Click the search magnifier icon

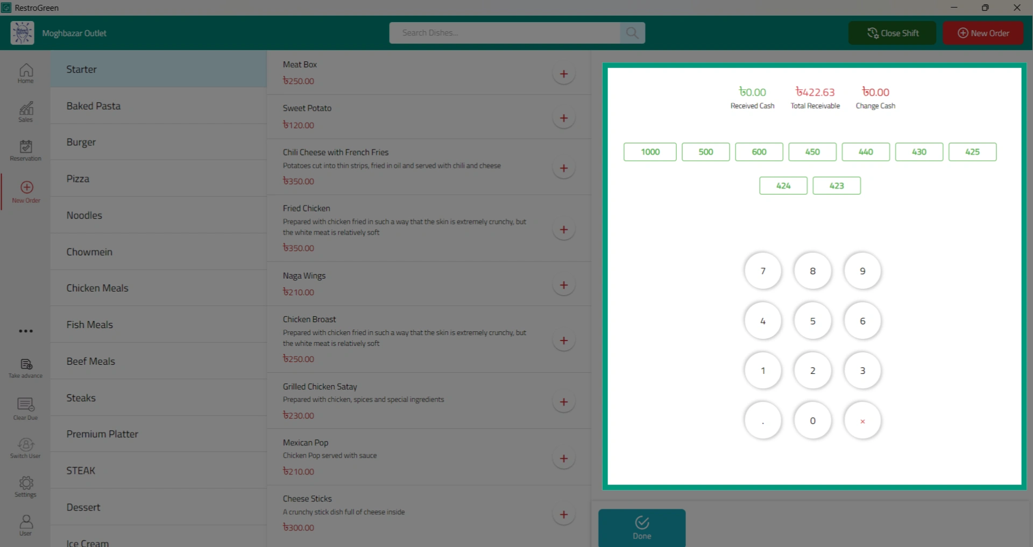(632, 33)
